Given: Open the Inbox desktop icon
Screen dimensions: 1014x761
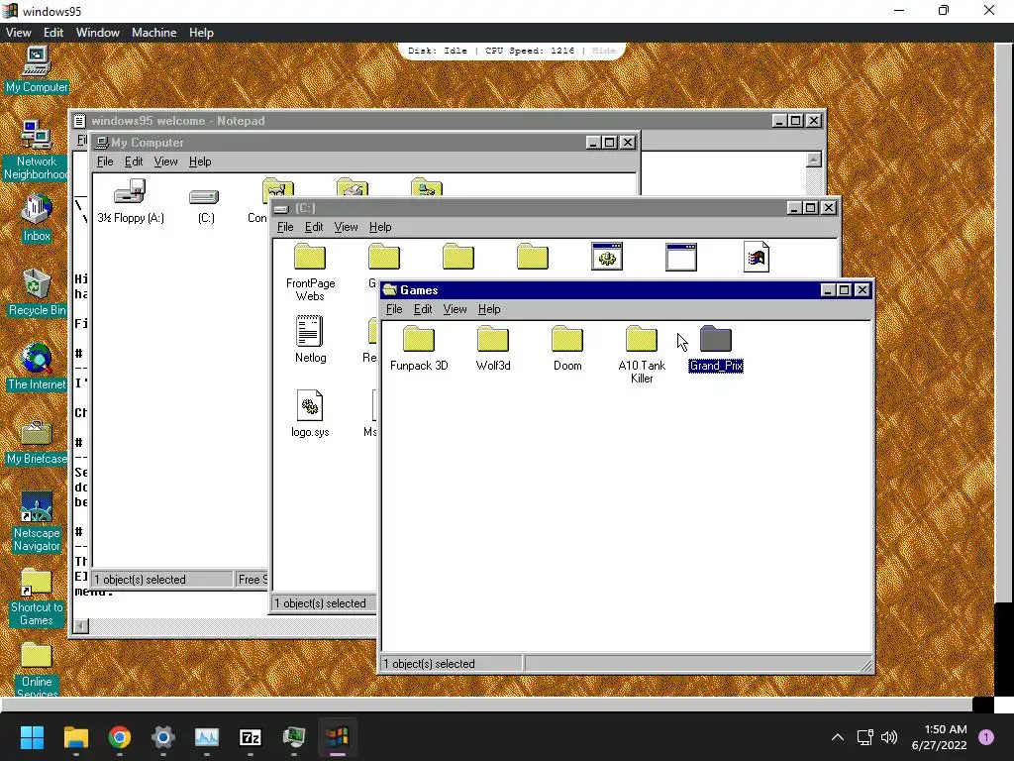Looking at the screenshot, I should point(37,218).
